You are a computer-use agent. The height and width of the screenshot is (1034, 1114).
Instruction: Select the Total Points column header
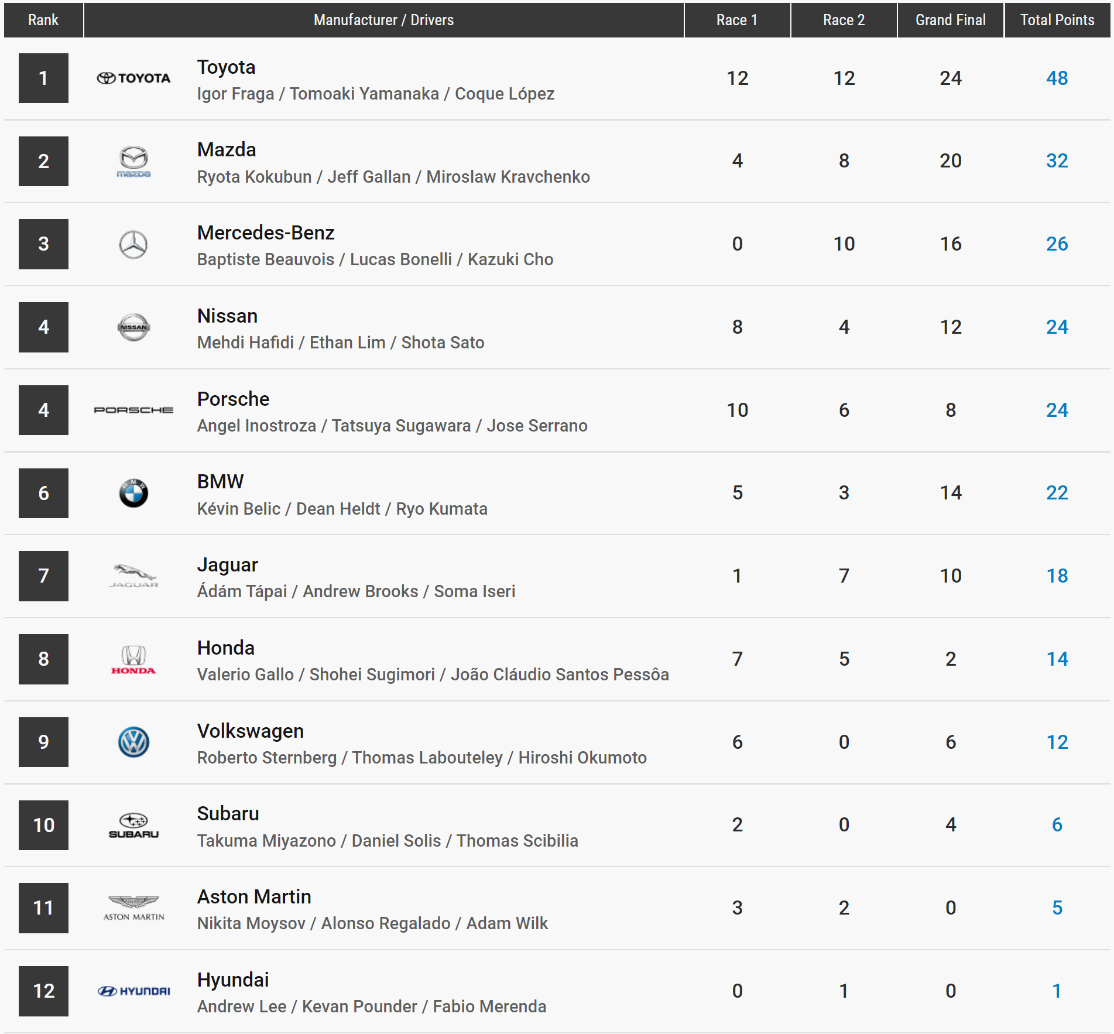click(1057, 20)
